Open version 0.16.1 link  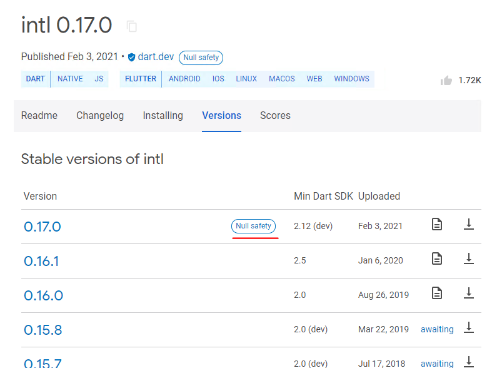coord(41,261)
